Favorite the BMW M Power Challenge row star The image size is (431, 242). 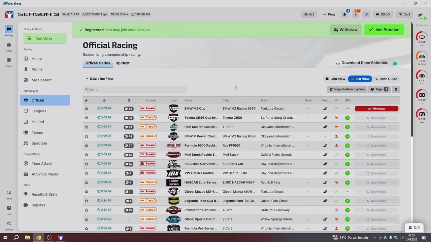[x=87, y=136]
